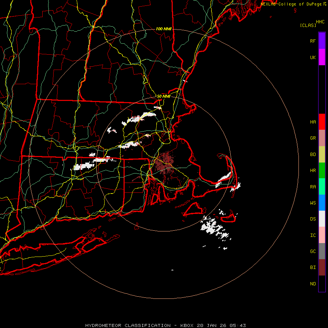Click the WS blue legend swatch
Viewport: 328px width, 328px height.
(x=322, y=203)
